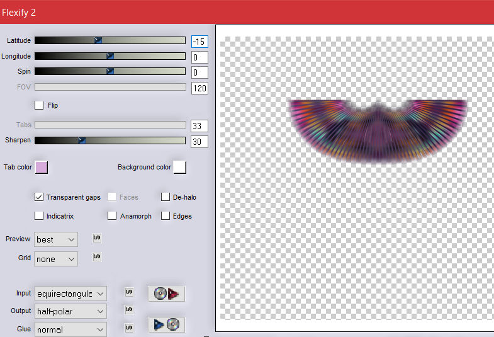Open the Output half-polar dropdown
Screen dimensions: 494x337
click(x=70, y=311)
